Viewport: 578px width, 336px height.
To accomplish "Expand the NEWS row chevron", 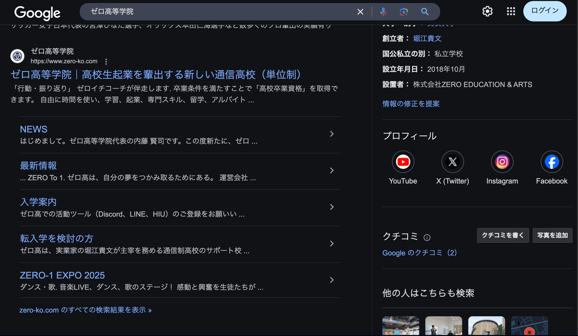I will tap(331, 134).
